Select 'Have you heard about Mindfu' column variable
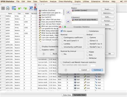Viewport: 127px width, 97px height. tap(85, 20)
